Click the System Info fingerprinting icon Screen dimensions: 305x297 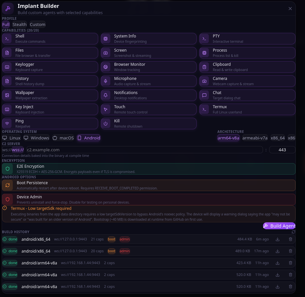point(106,38)
